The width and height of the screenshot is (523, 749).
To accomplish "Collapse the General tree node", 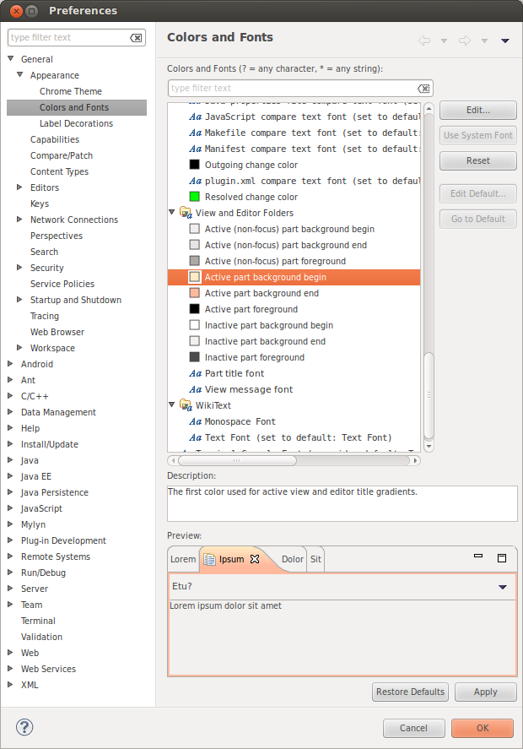I will click(x=10, y=59).
